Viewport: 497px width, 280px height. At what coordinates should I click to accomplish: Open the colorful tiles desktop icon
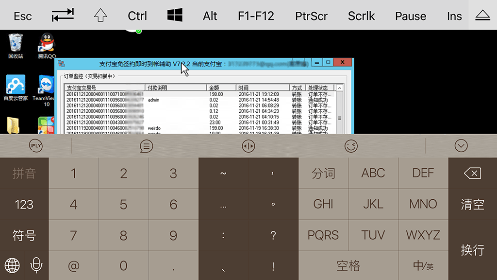[46, 125]
